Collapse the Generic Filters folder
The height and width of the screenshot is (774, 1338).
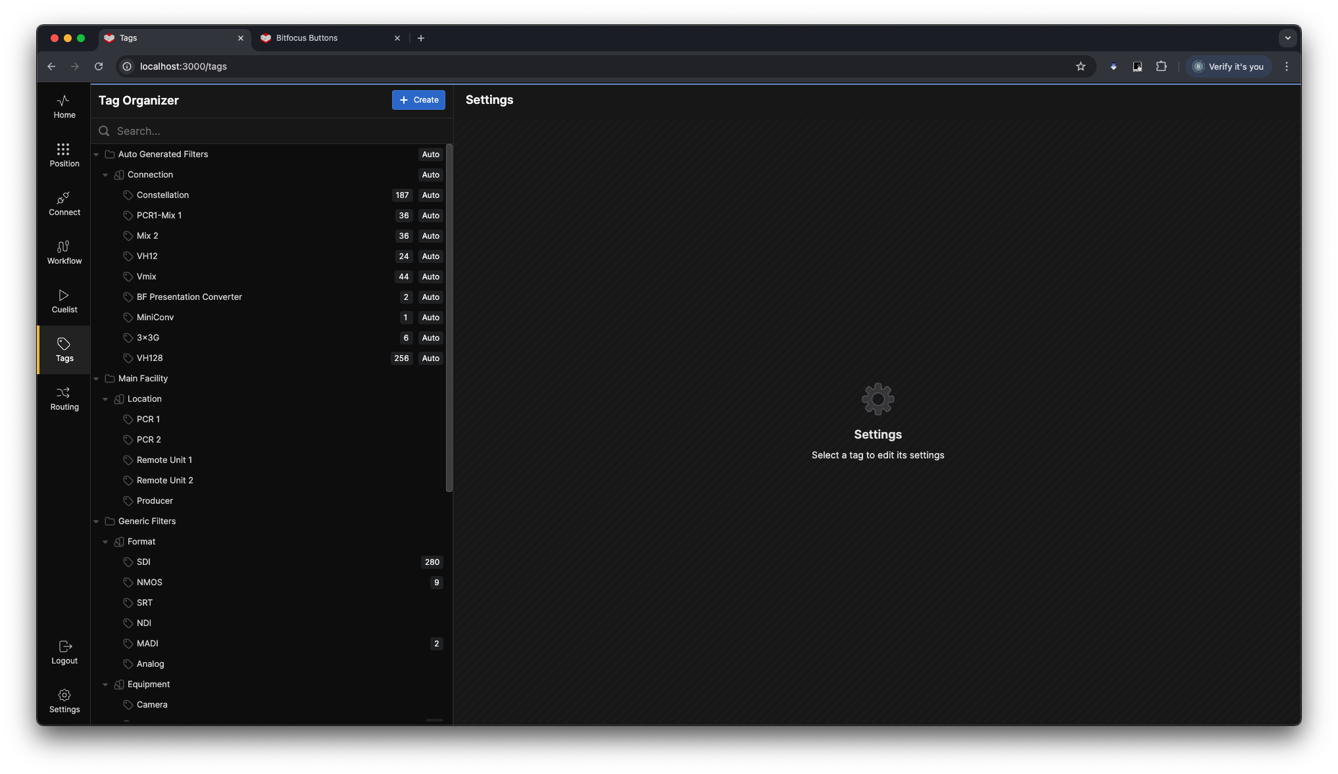pos(96,521)
